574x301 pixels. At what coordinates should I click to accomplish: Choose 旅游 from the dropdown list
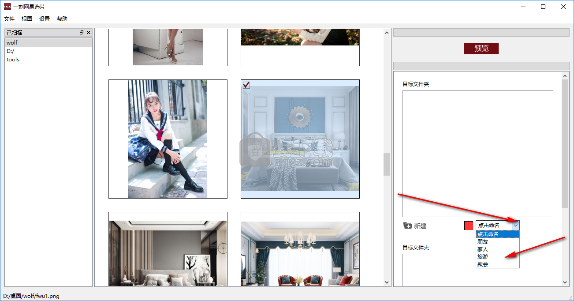498,257
